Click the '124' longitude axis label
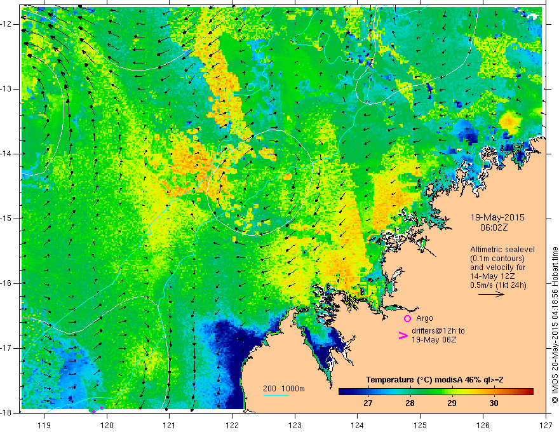The image size is (559, 432). coord(357,425)
